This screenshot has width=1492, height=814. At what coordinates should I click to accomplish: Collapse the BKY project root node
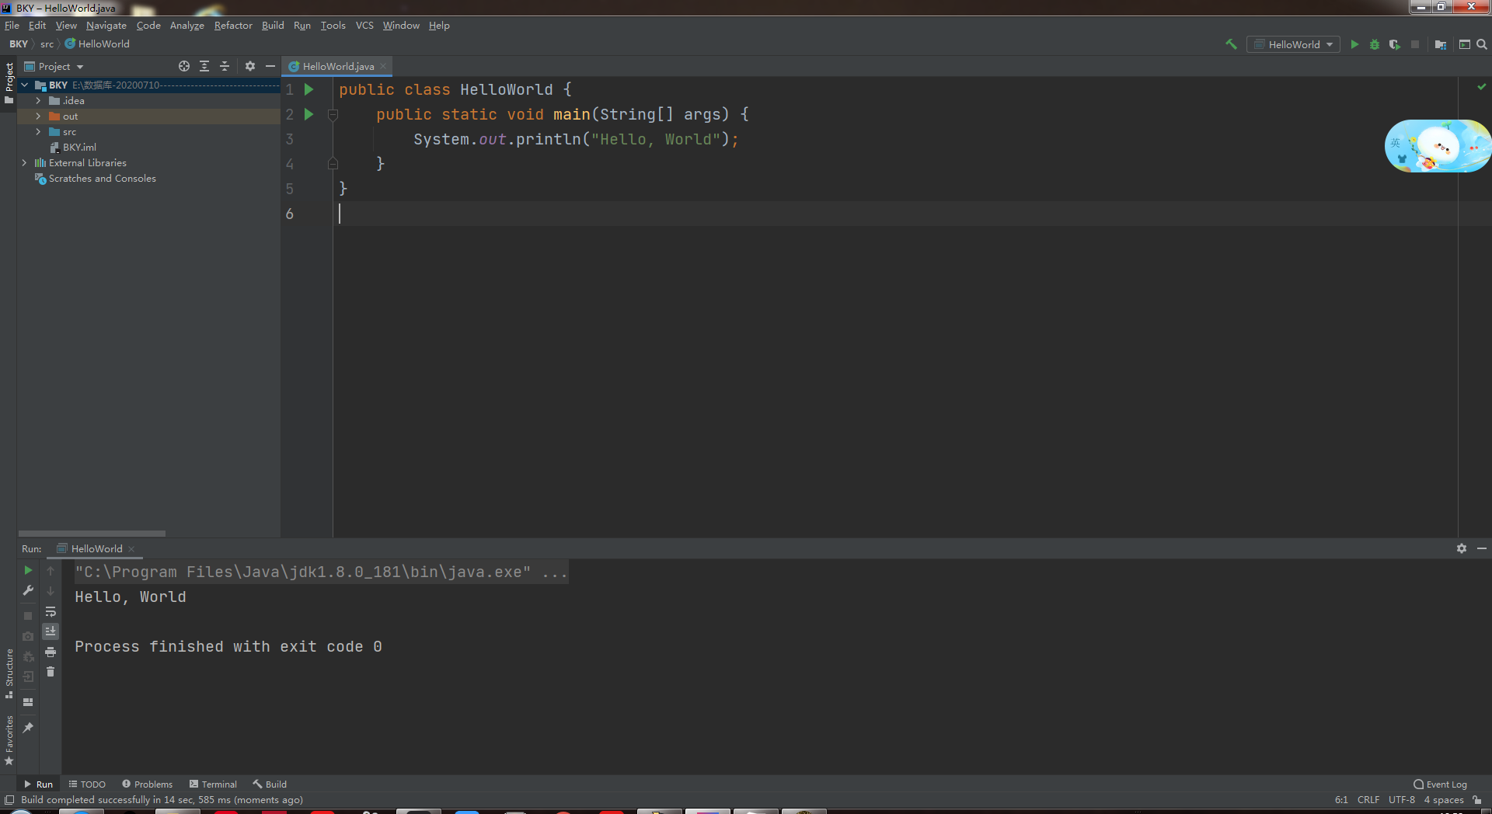coord(25,85)
